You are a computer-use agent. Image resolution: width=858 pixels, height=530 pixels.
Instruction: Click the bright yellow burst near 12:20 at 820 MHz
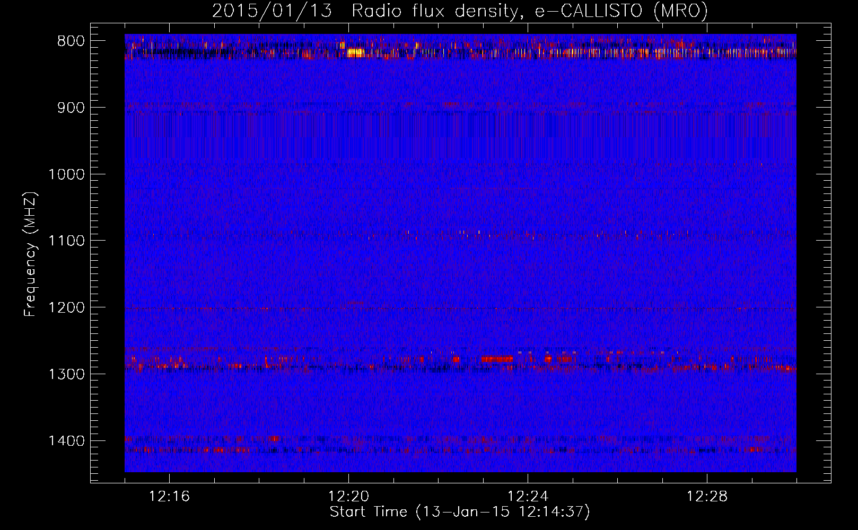[356, 52]
